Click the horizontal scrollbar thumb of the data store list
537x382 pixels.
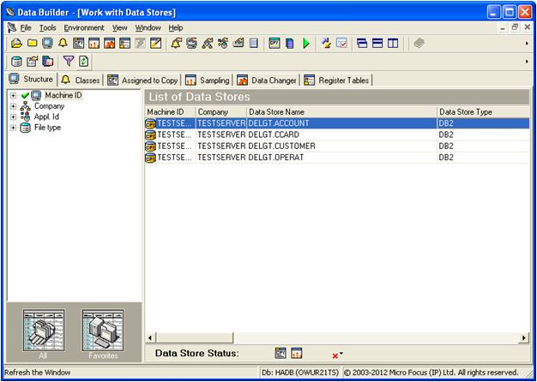tap(194, 337)
